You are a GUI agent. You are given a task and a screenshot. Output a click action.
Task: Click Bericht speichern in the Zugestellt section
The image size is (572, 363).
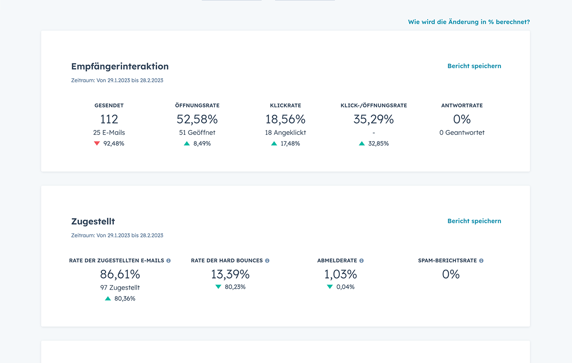pos(474,221)
